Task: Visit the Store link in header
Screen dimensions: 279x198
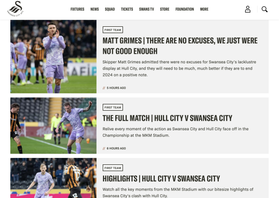Action: click(164, 9)
